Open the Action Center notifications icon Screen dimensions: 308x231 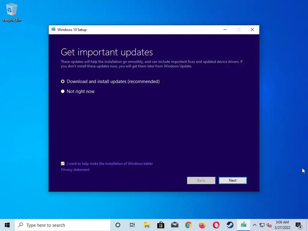coord(299,225)
